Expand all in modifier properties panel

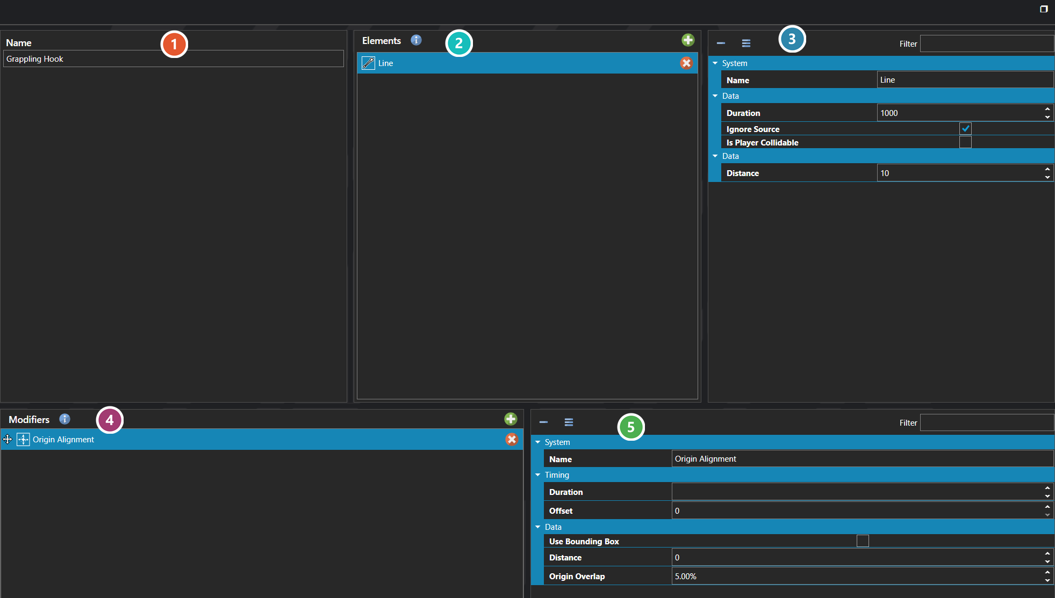tap(569, 422)
